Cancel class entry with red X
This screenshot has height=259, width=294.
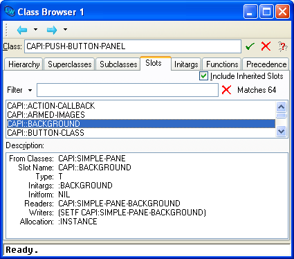click(x=266, y=46)
